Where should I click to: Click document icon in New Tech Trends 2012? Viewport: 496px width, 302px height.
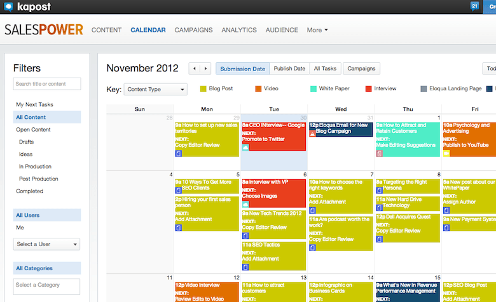click(245, 236)
